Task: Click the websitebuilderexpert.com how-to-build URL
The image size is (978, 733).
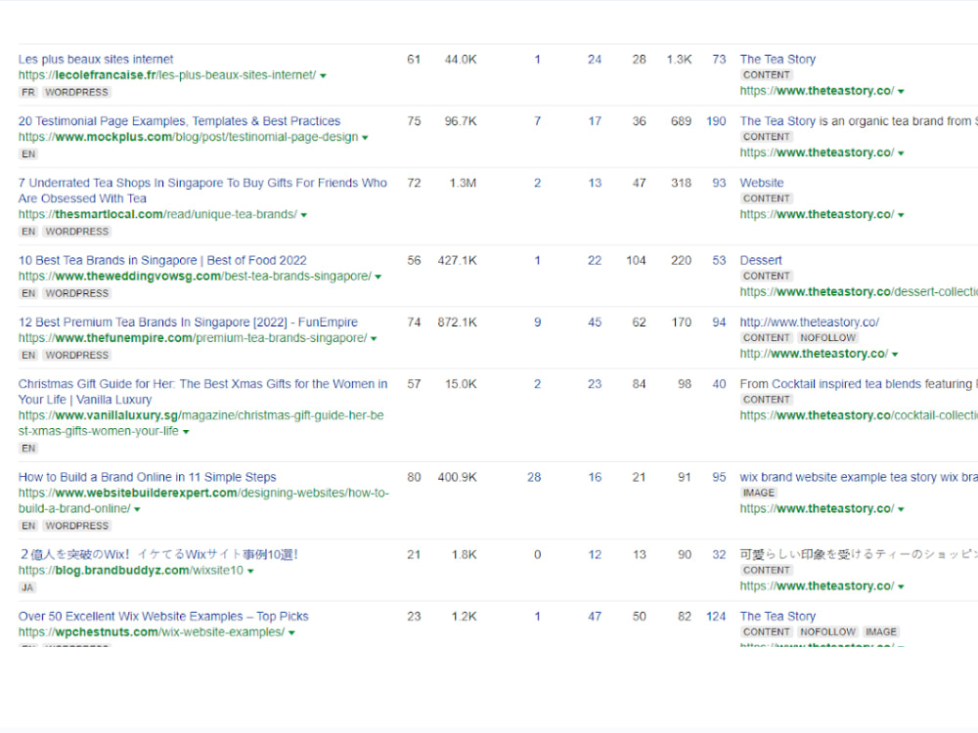Action: tap(203, 500)
